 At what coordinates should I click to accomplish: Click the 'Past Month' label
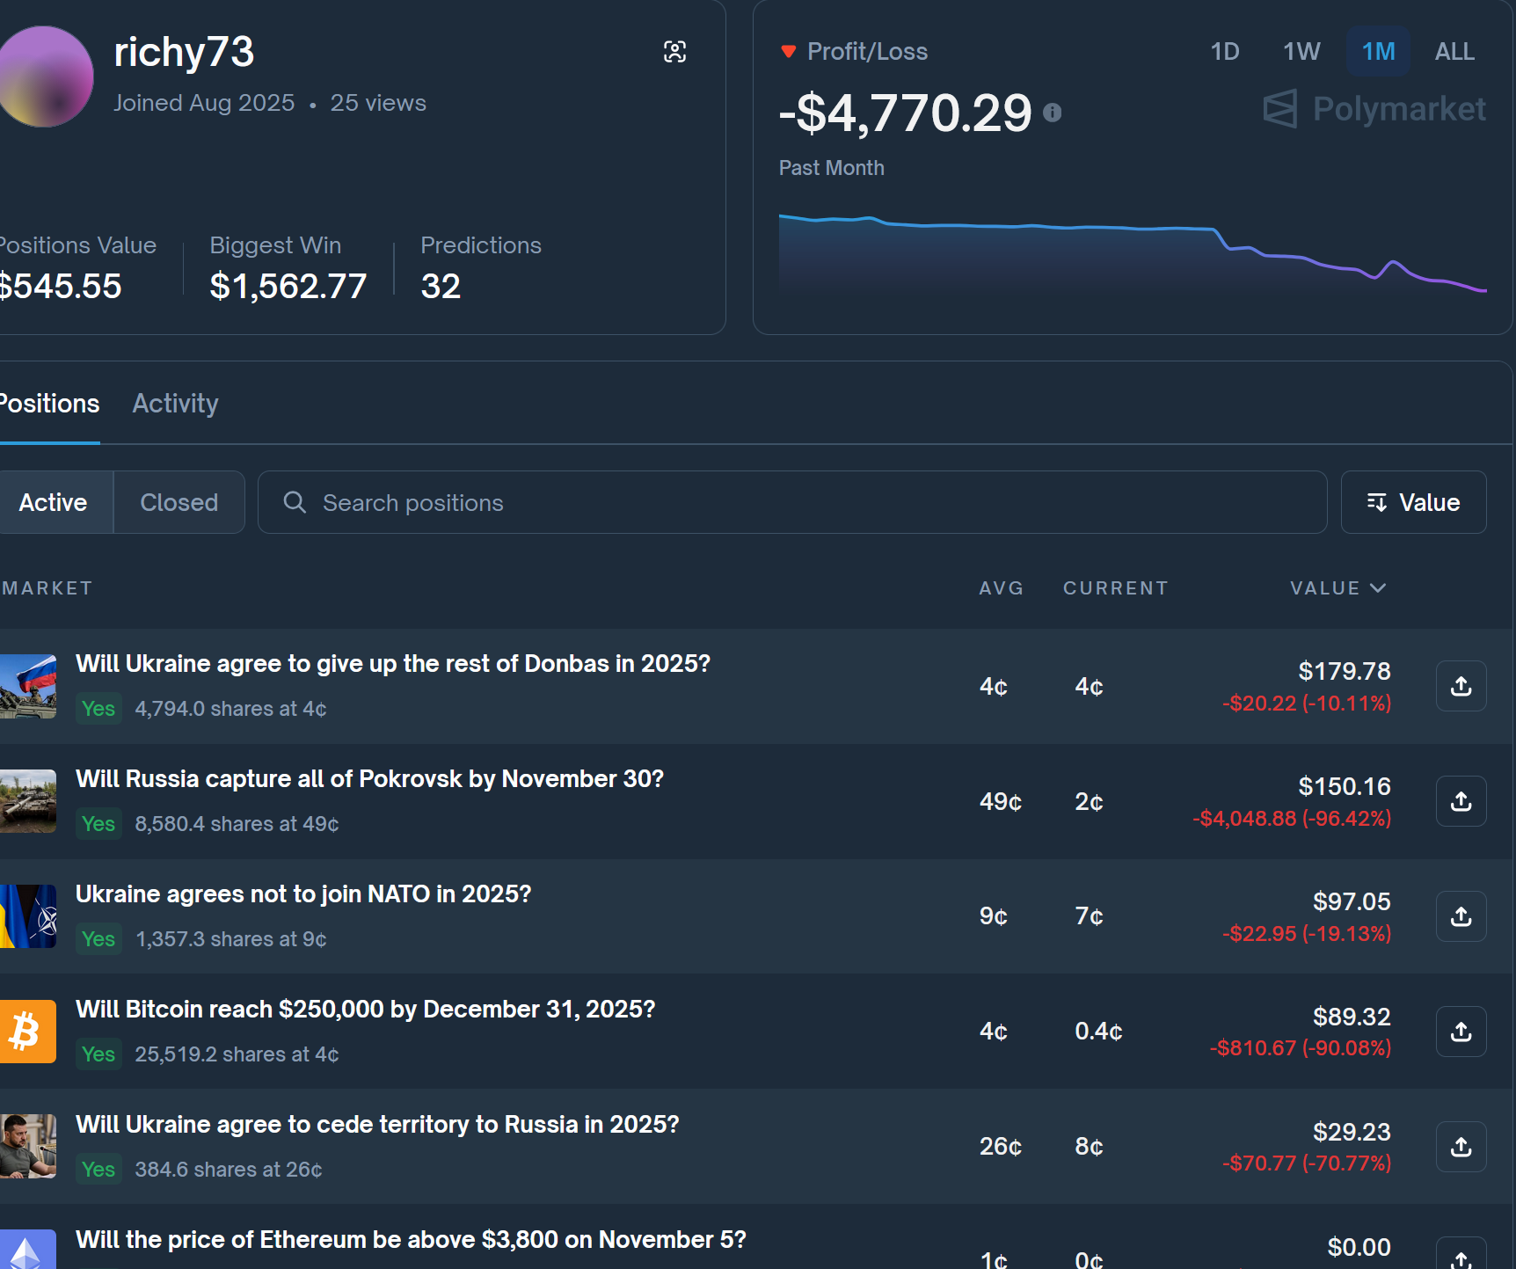point(832,168)
